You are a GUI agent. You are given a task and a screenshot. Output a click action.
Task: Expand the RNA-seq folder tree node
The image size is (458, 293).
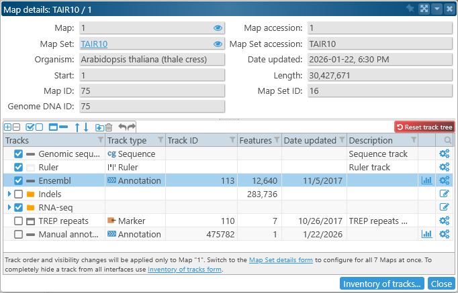coord(9,207)
